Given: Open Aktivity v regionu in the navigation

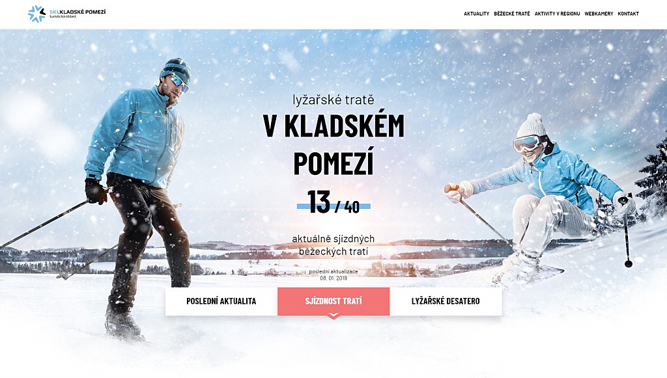Looking at the screenshot, I should coord(557,14).
